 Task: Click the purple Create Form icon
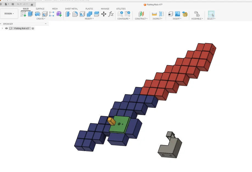point(59,14)
